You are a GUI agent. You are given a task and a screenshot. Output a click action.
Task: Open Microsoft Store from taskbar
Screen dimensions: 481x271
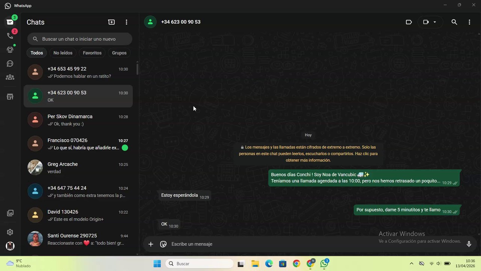283,264
